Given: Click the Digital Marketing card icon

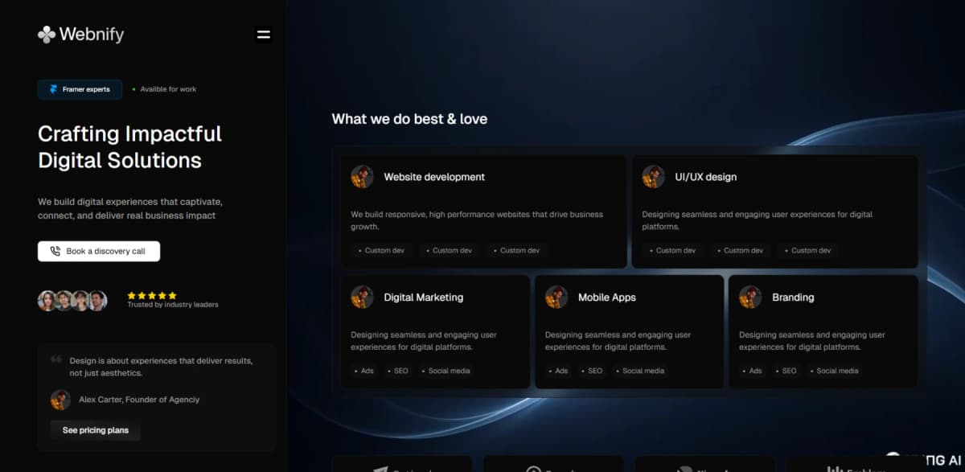Looking at the screenshot, I should (x=362, y=298).
